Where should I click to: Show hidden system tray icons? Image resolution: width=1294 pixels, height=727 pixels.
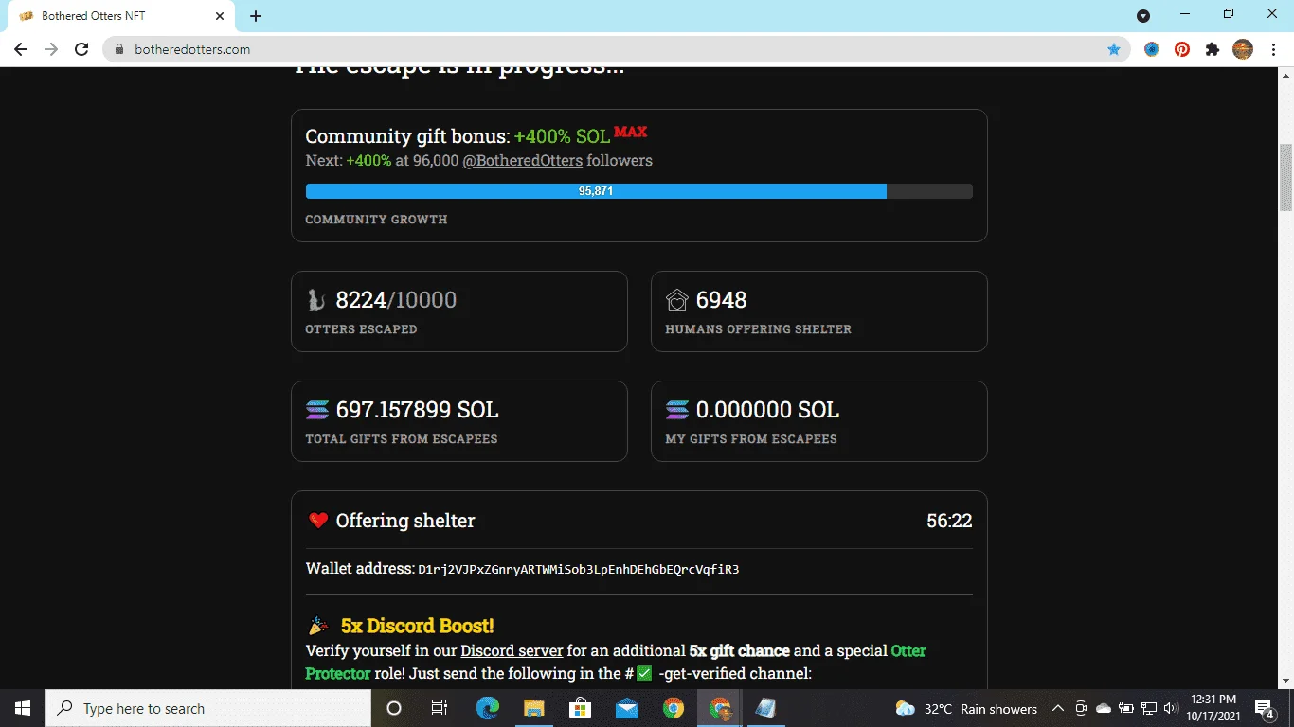coord(1058,708)
